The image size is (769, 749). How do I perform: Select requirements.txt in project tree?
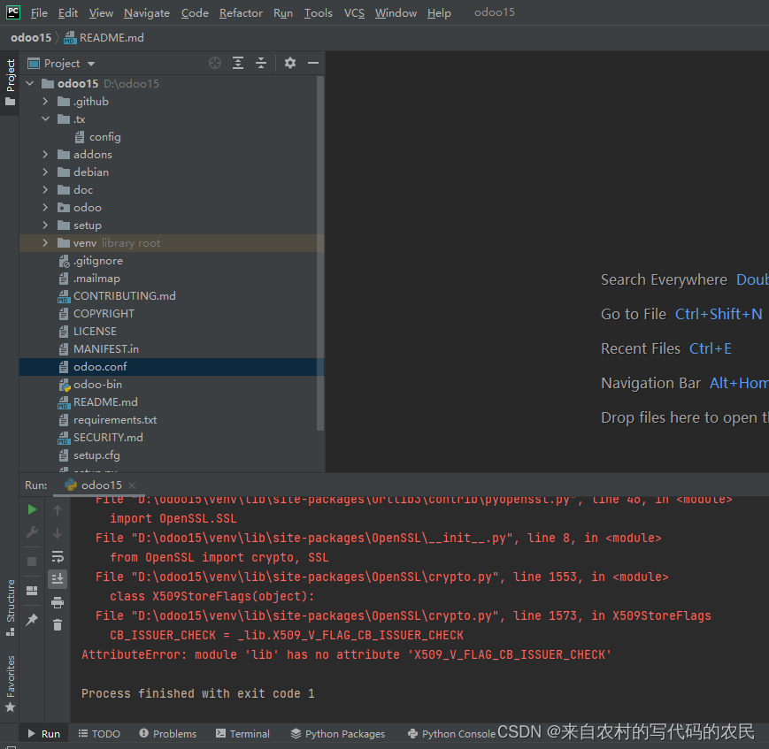coord(115,419)
